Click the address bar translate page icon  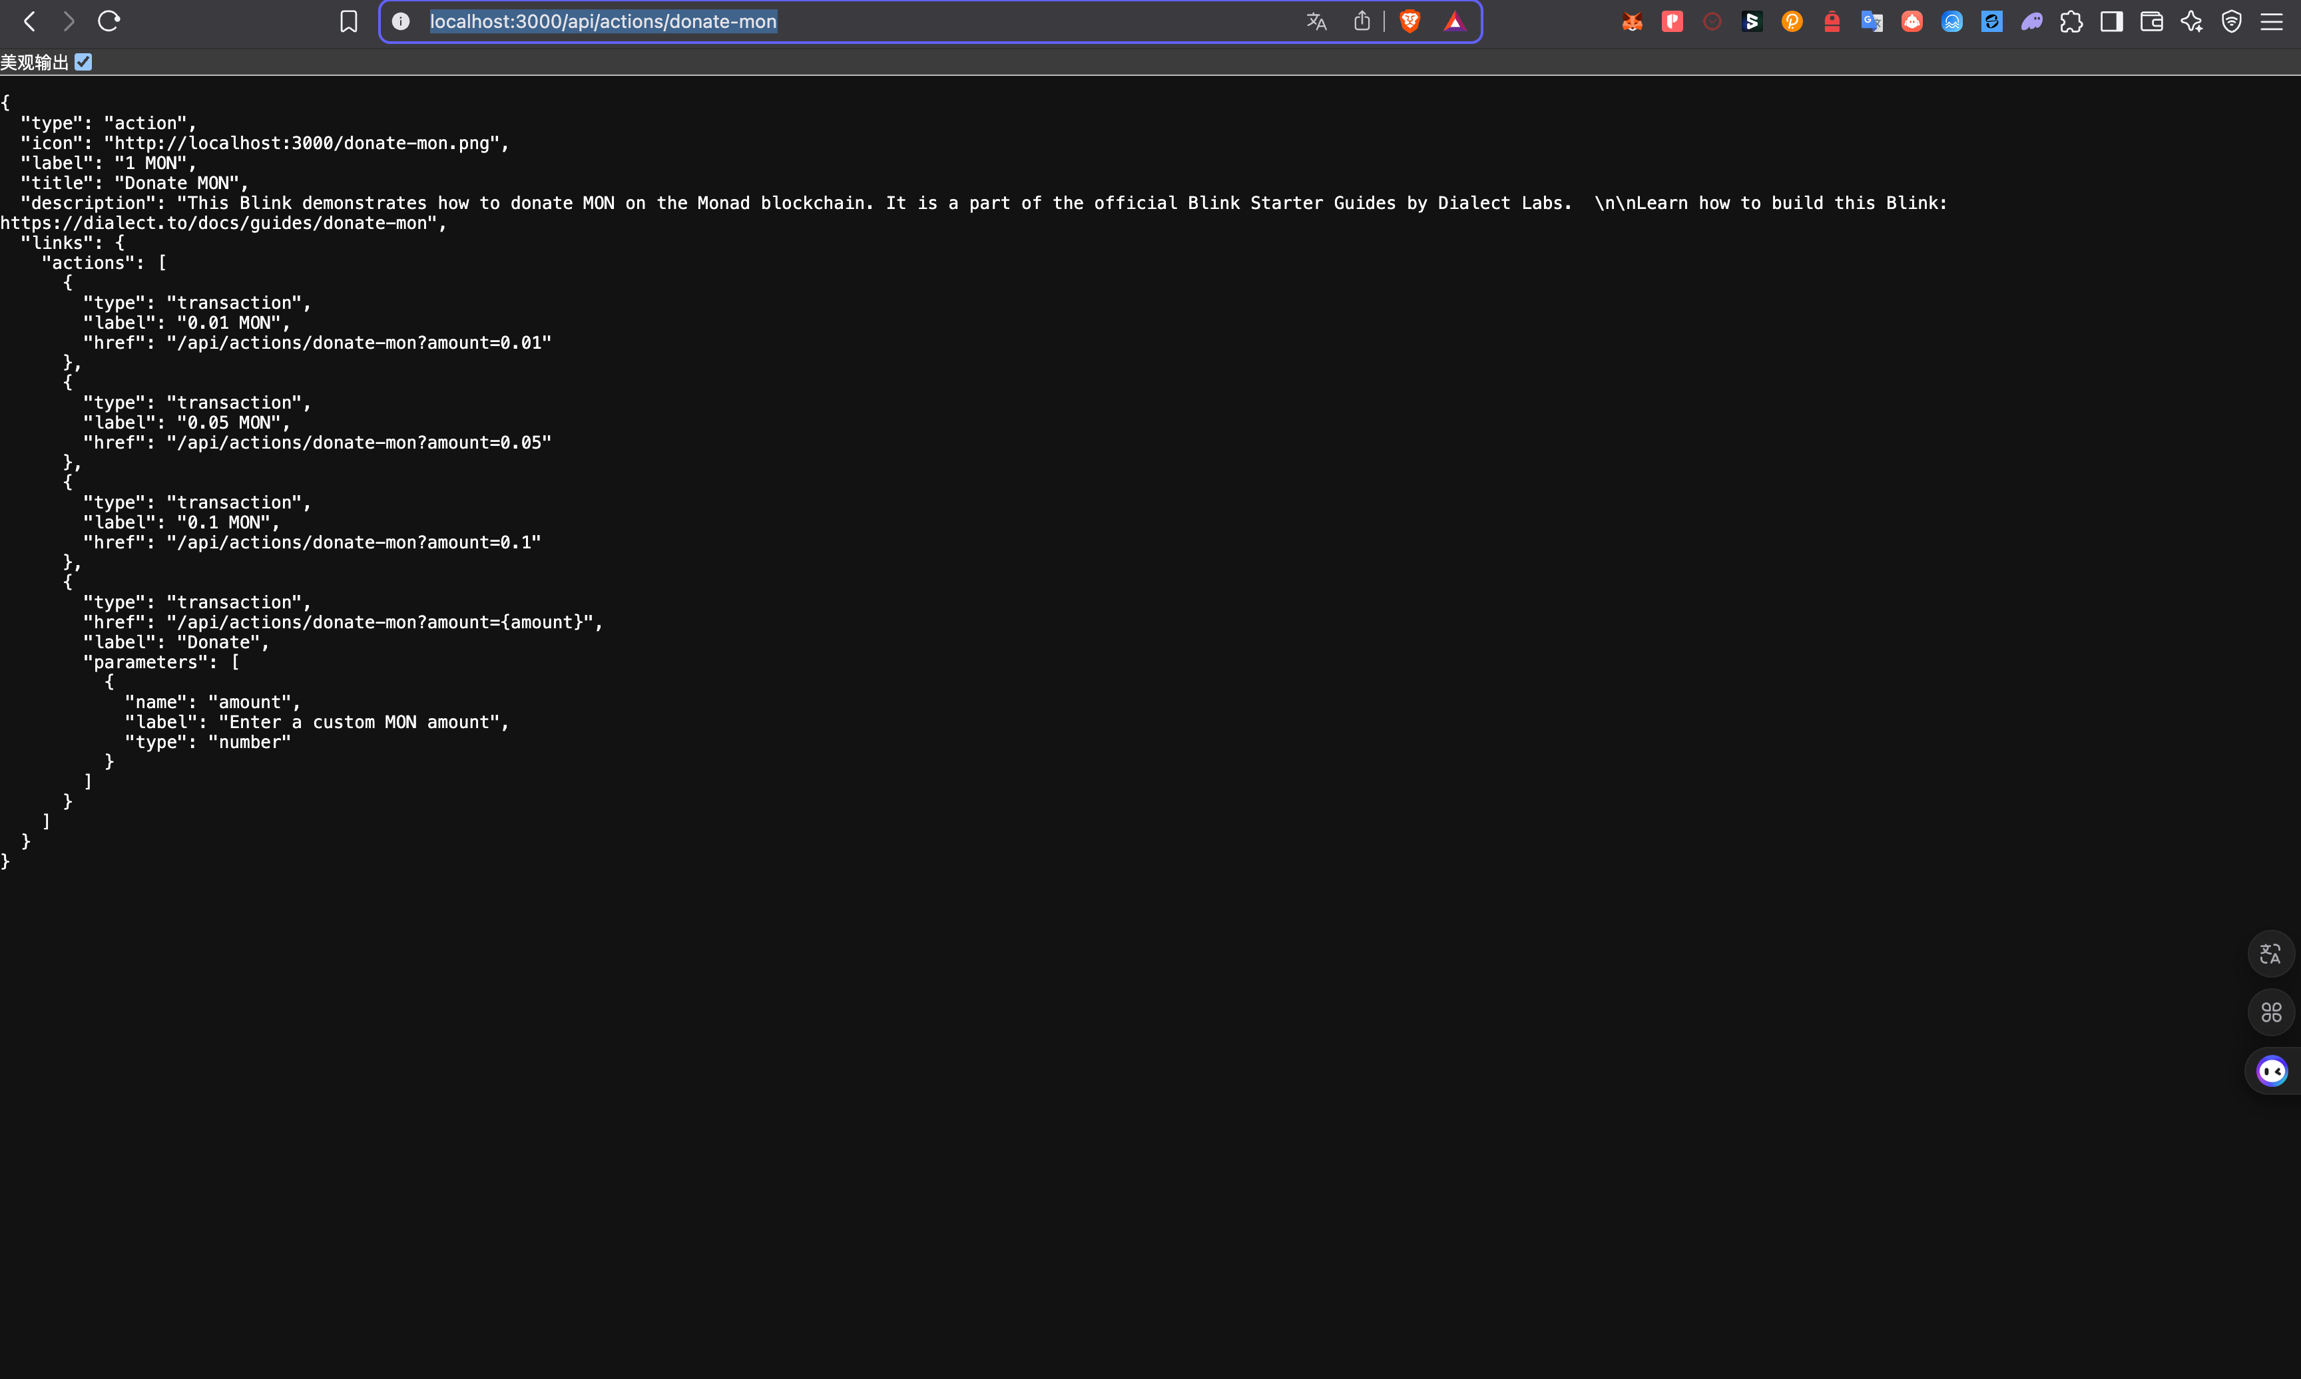[1316, 21]
